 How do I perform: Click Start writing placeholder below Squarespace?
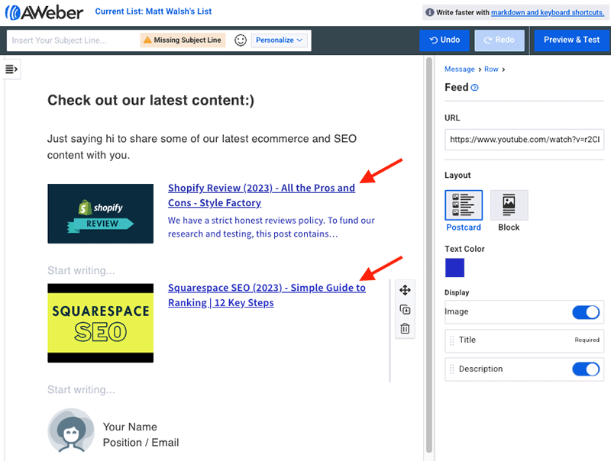pyautogui.click(x=81, y=390)
